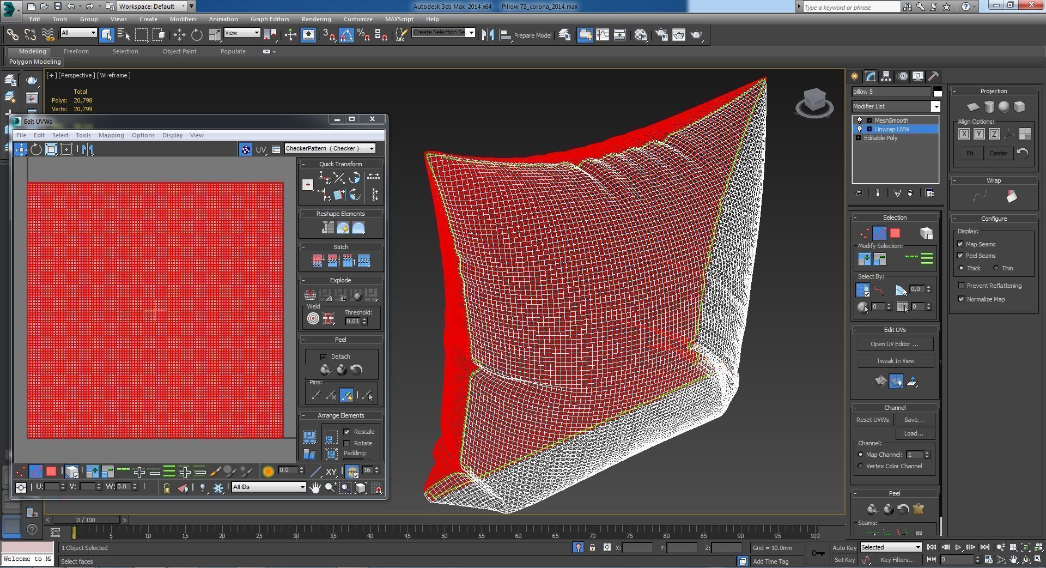This screenshot has height=568, width=1046.
Task: Select the Thin seam display radio
Action: coord(996,268)
